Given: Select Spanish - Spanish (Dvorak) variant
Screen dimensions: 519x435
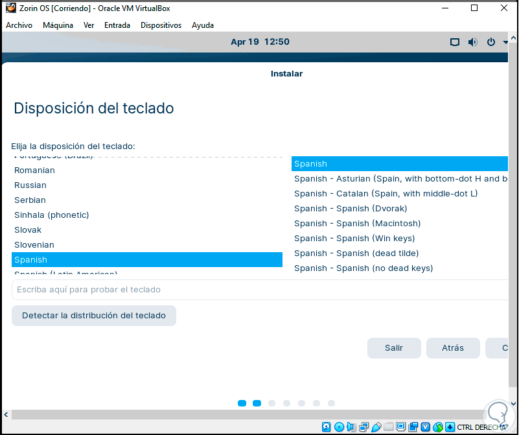Looking at the screenshot, I should [x=400, y=208].
